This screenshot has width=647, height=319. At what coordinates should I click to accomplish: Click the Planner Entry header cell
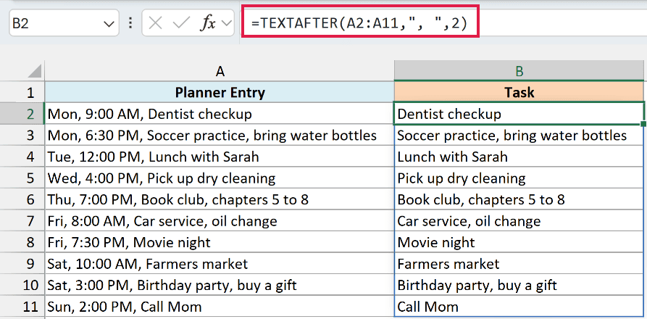pyautogui.click(x=220, y=92)
